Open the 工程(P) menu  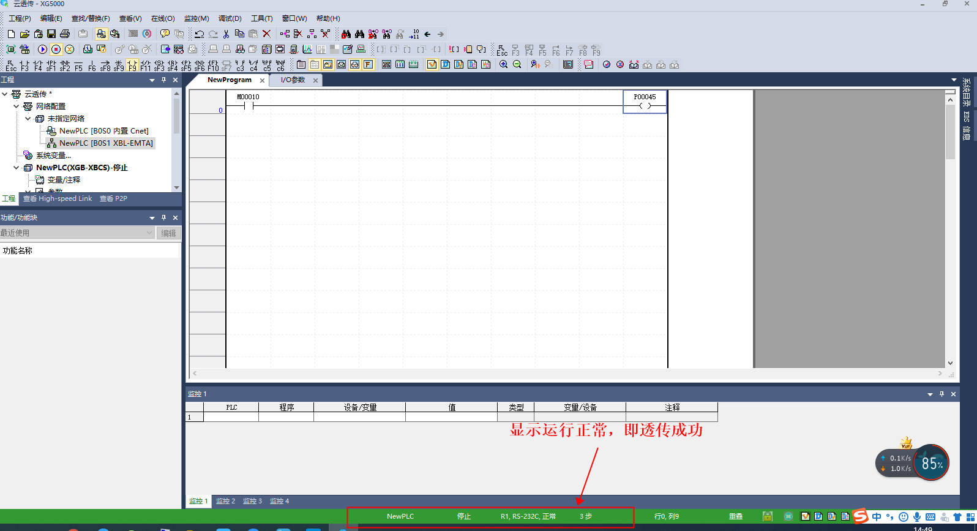20,18
